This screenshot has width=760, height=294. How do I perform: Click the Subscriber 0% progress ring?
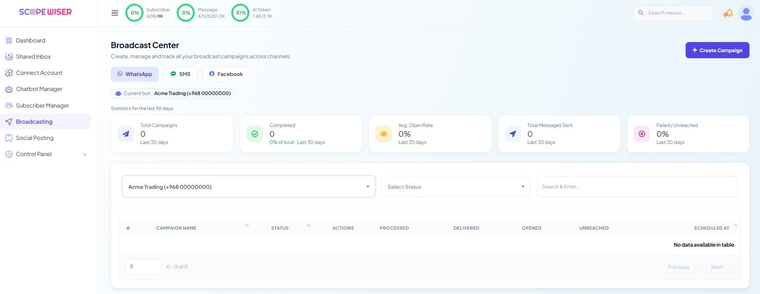coord(135,13)
